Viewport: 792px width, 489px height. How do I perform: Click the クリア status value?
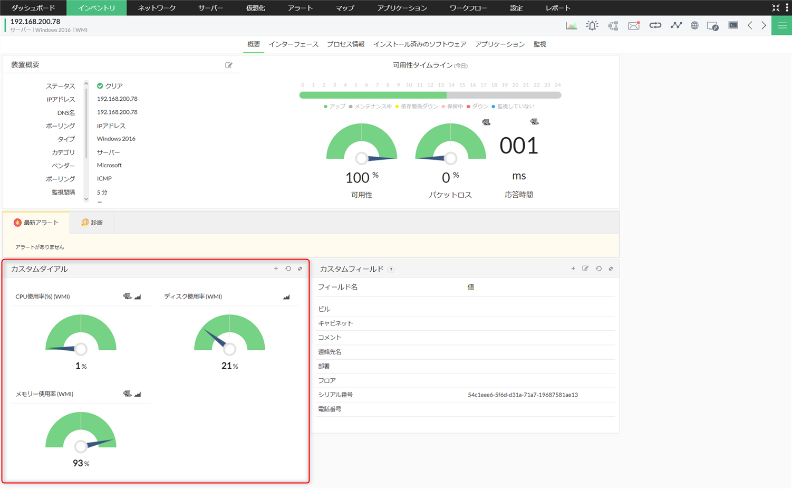[x=110, y=86]
